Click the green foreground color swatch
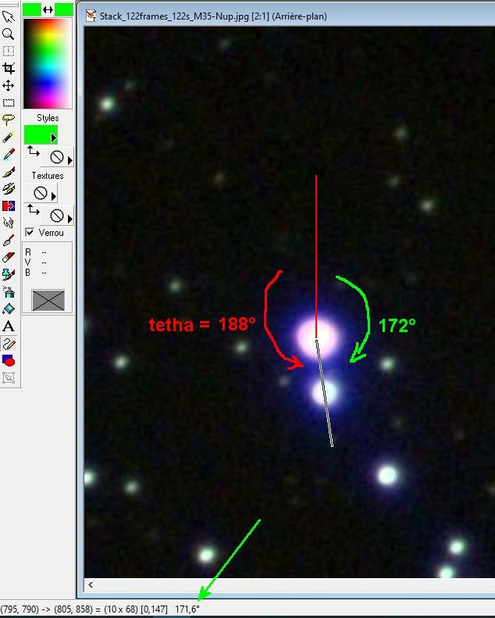495x618 pixels. pyautogui.click(x=31, y=10)
